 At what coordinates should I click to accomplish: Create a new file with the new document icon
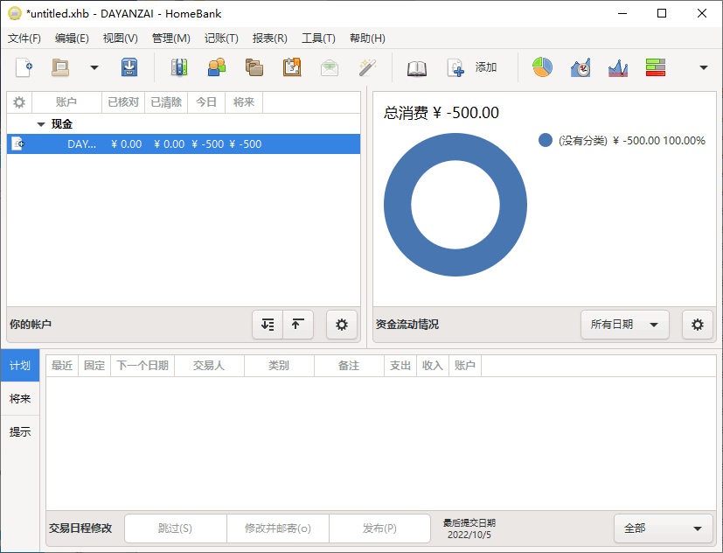24,67
